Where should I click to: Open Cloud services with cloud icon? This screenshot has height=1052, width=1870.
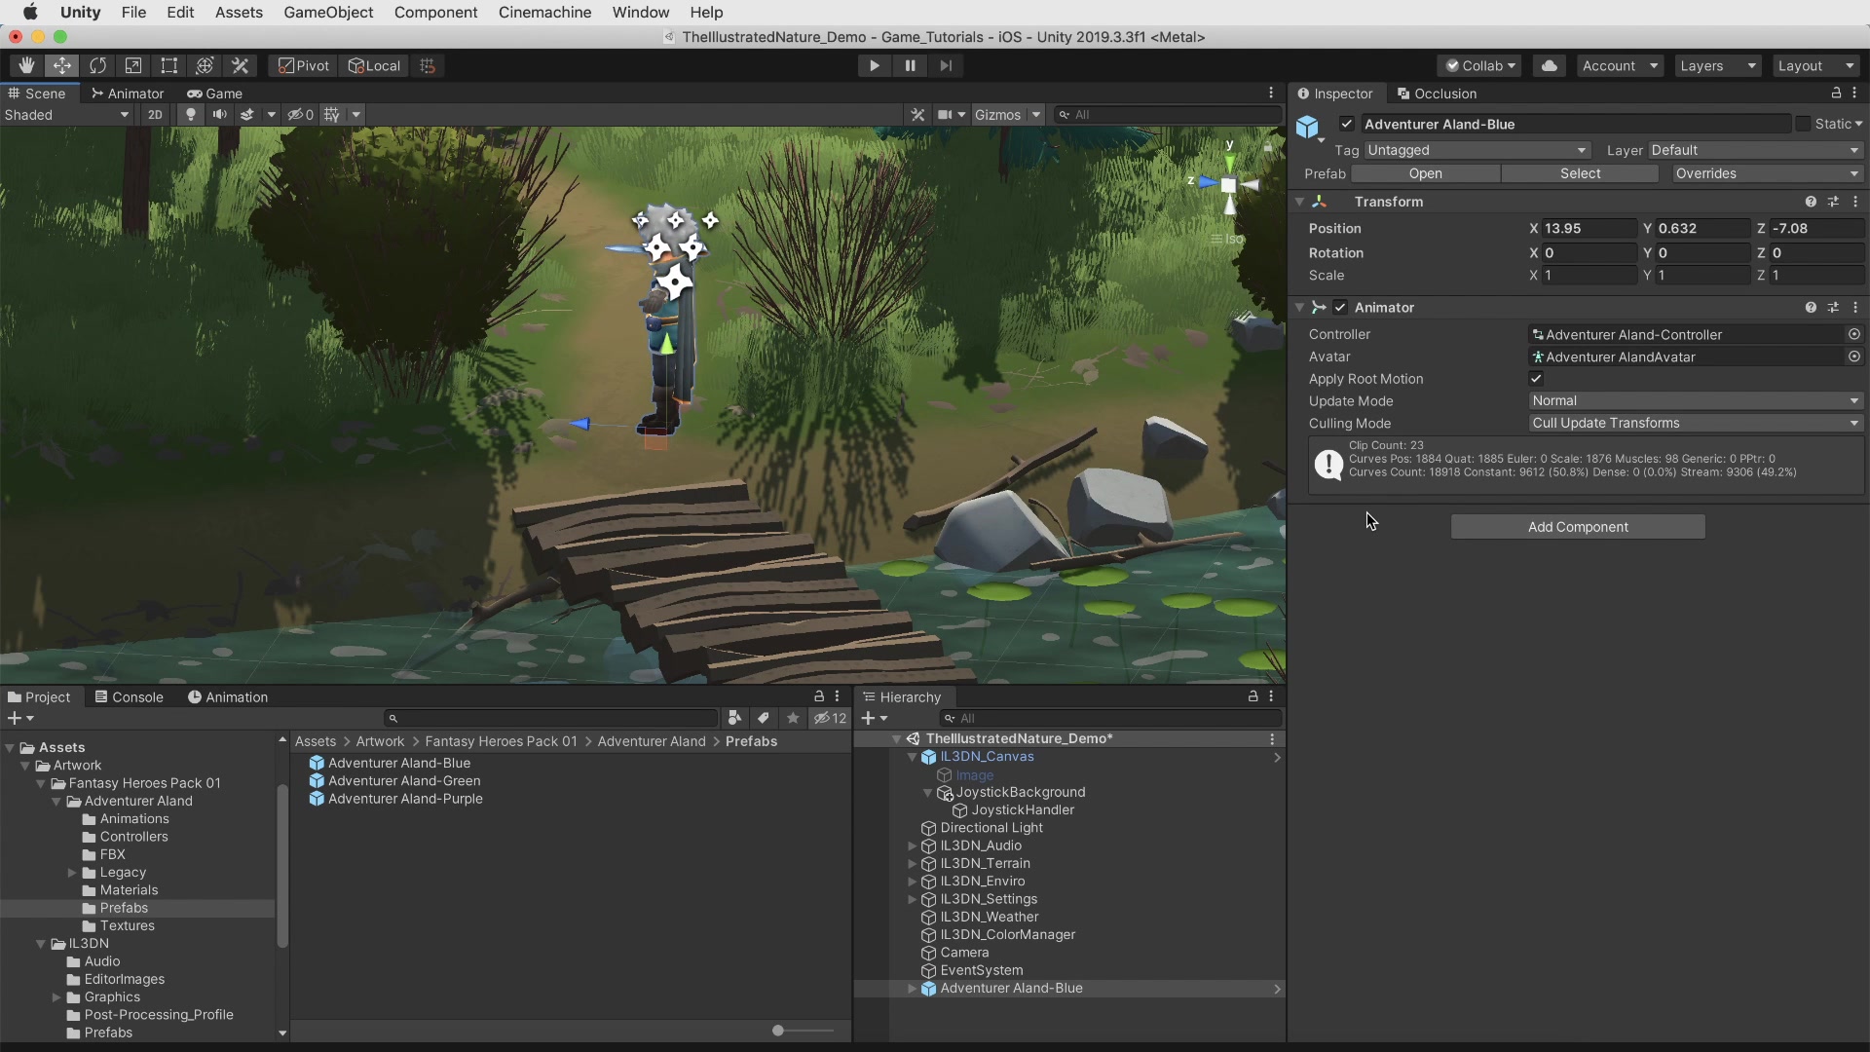1549,65
